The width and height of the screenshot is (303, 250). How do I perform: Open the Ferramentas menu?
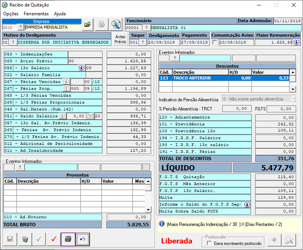tap(36, 14)
